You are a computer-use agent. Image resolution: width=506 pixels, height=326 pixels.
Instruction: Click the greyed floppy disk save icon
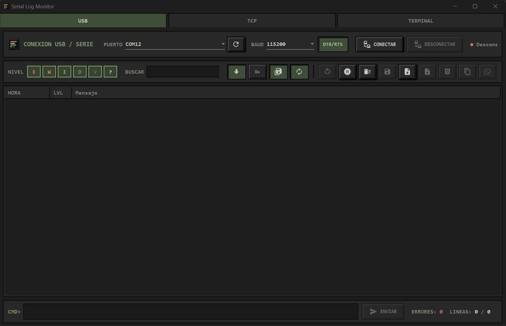(x=387, y=72)
